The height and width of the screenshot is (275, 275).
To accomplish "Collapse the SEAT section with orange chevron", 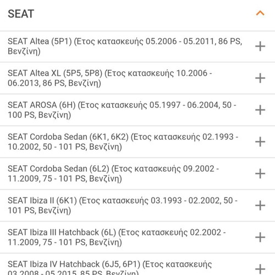I will pos(260,13).
